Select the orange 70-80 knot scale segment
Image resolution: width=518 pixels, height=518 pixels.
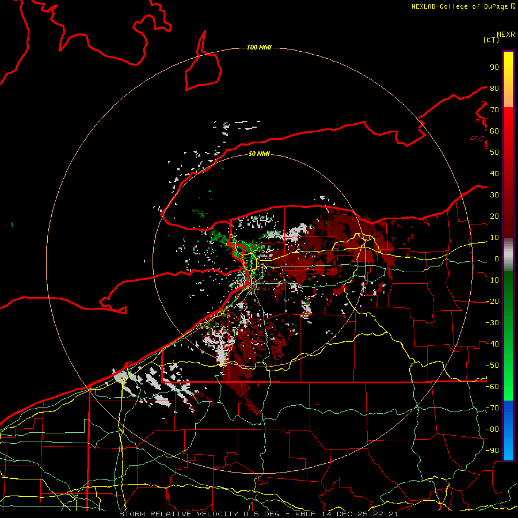pos(508,98)
